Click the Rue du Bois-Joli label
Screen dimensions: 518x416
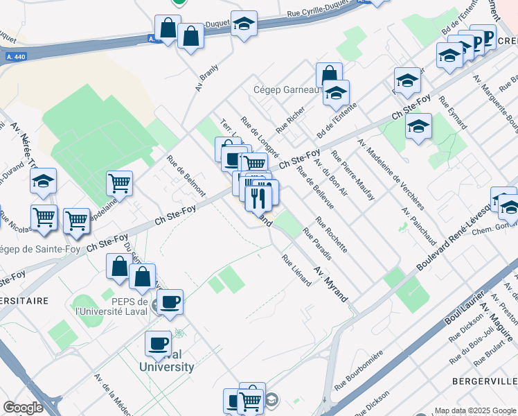472,345
